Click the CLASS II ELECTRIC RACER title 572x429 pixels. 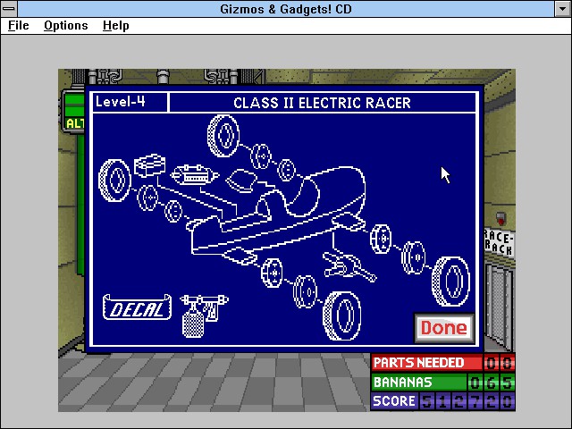(322, 103)
